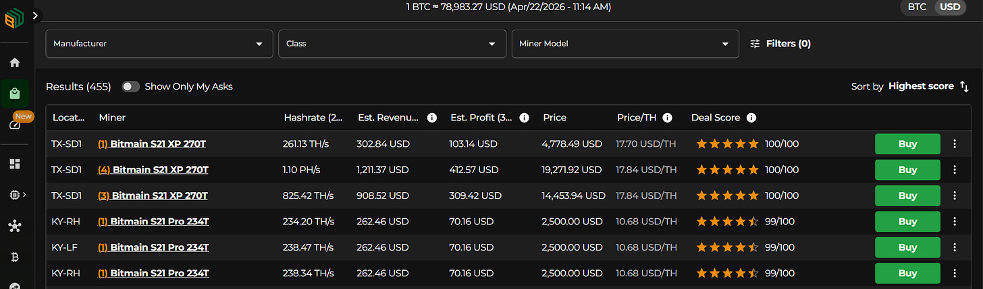Toggle Show Only My Asks switch

point(130,86)
